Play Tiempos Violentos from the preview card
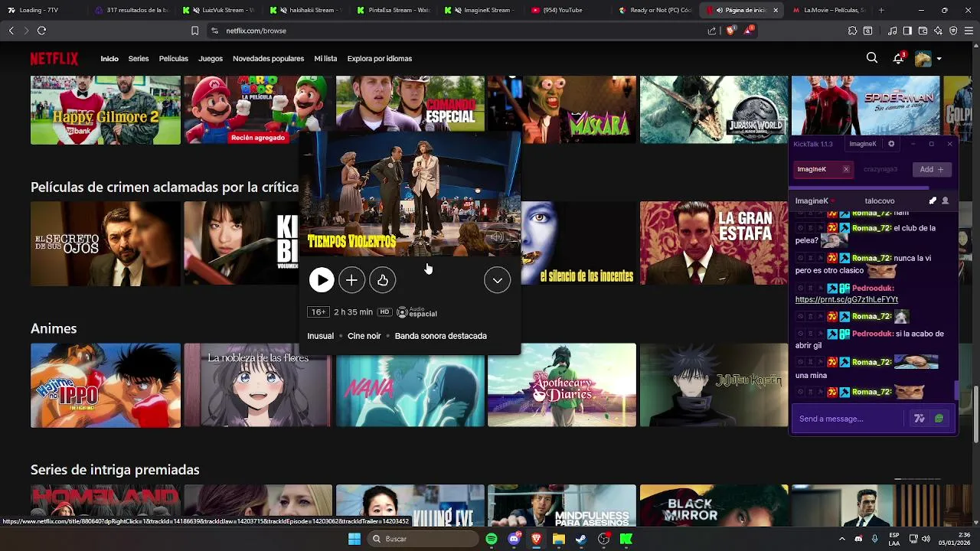Image resolution: width=980 pixels, height=551 pixels. pyautogui.click(x=322, y=280)
